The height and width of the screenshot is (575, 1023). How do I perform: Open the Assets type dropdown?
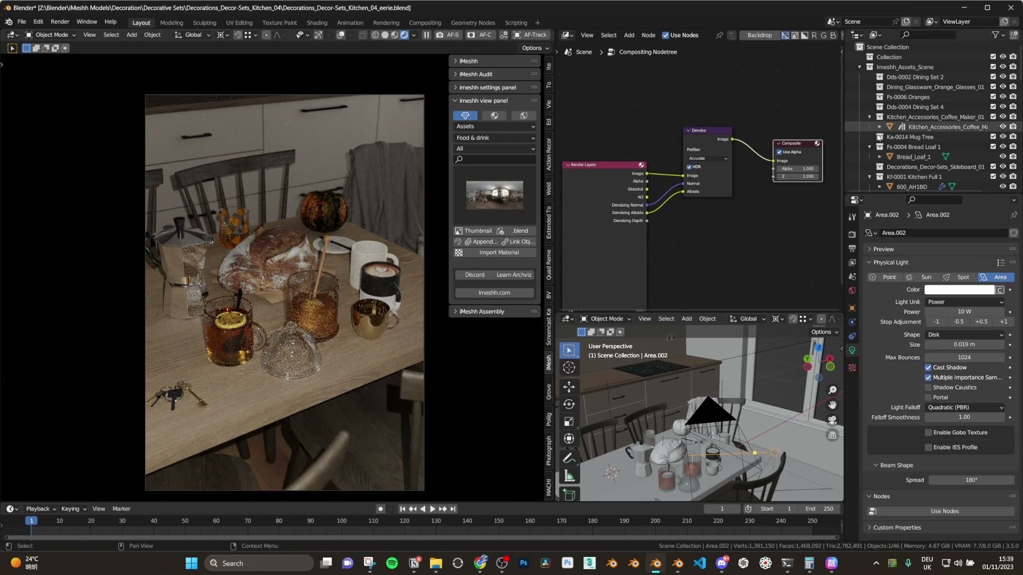(x=495, y=126)
